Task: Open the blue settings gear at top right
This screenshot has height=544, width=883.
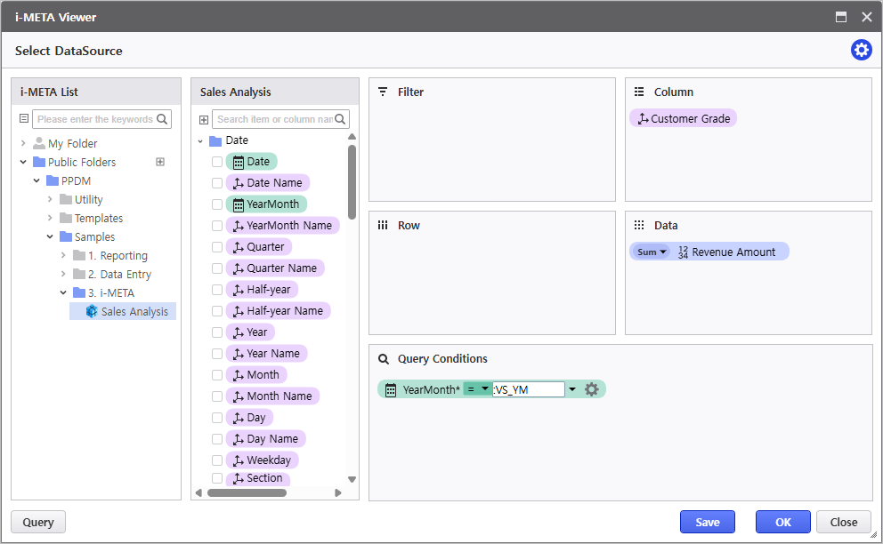Action: [x=861, y=51]
